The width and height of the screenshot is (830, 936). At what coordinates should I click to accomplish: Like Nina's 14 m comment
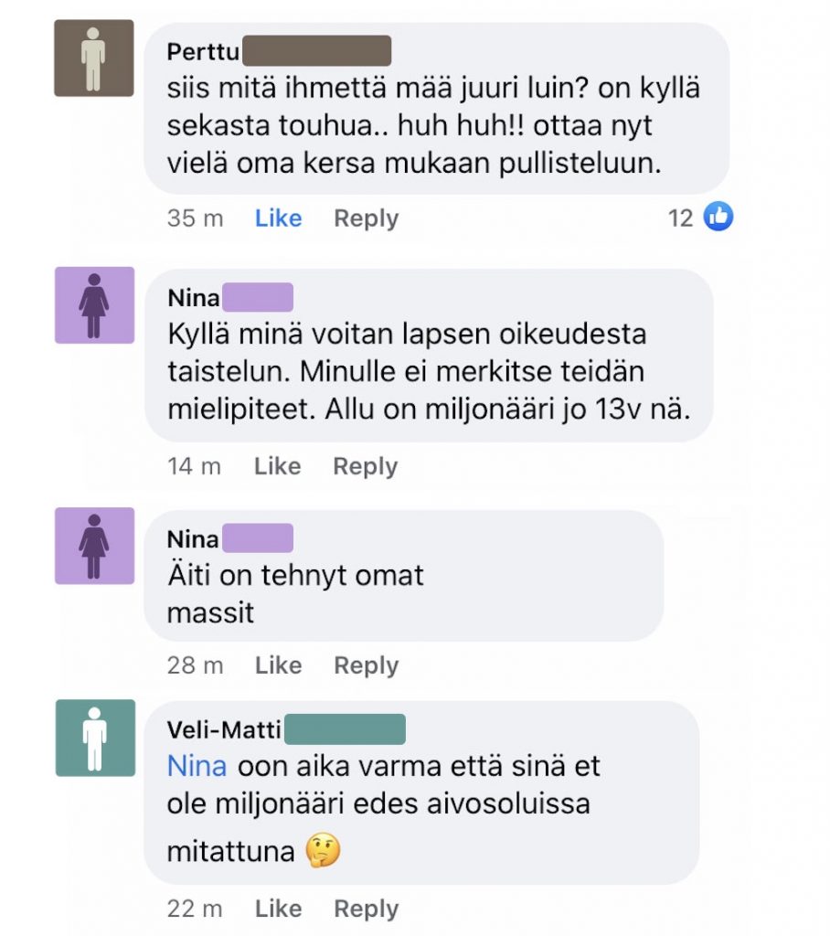278,465
